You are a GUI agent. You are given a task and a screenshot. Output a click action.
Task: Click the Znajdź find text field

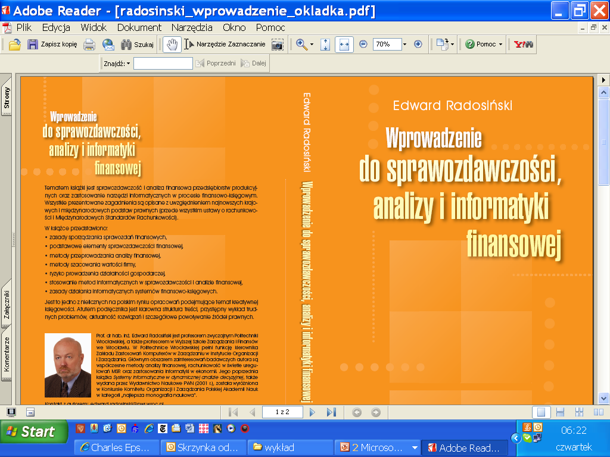163,63
